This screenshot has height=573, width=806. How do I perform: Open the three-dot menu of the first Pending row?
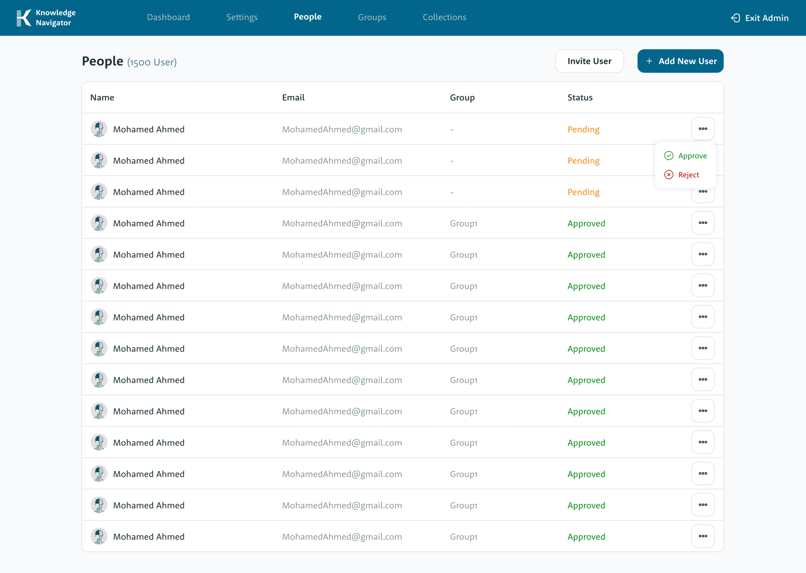pos(703,129)
